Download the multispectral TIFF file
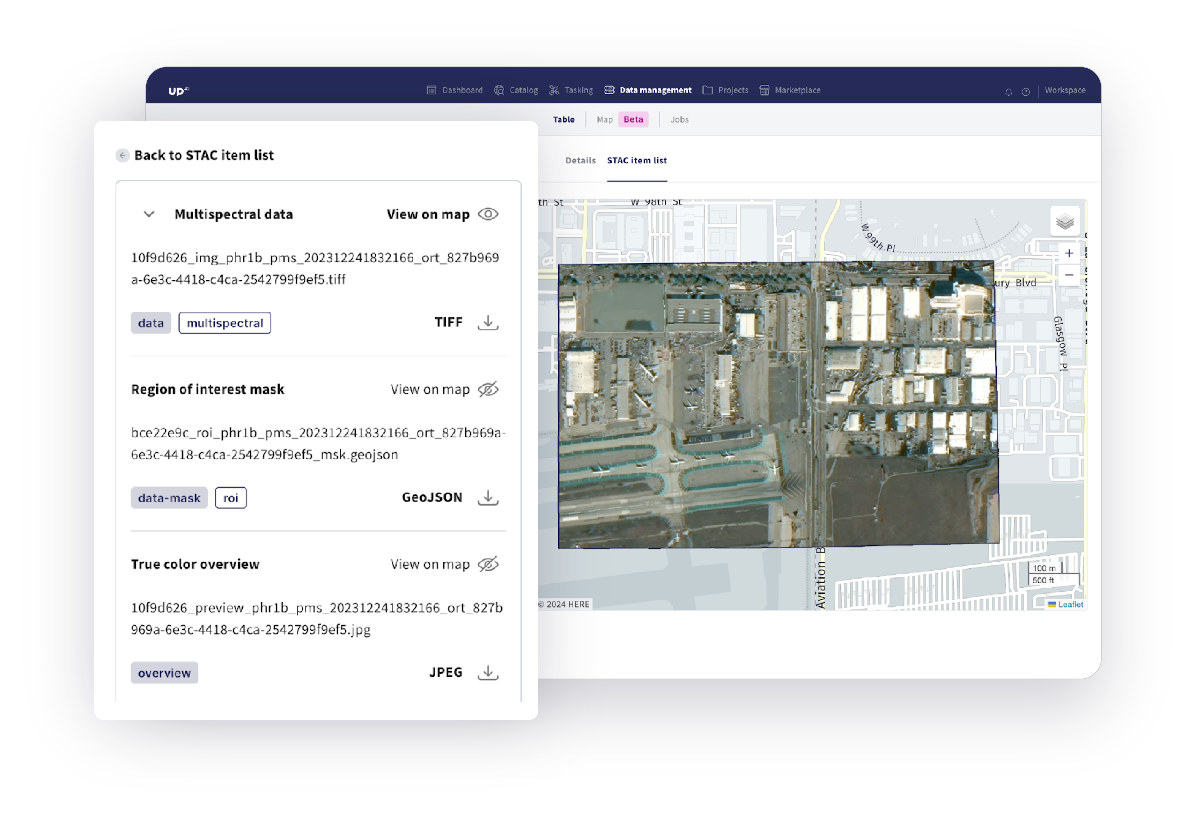The image size is (1196, 814). (x=488, y=323)
